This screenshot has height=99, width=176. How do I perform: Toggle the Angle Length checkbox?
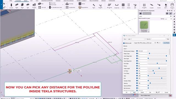tap(137, 68)
